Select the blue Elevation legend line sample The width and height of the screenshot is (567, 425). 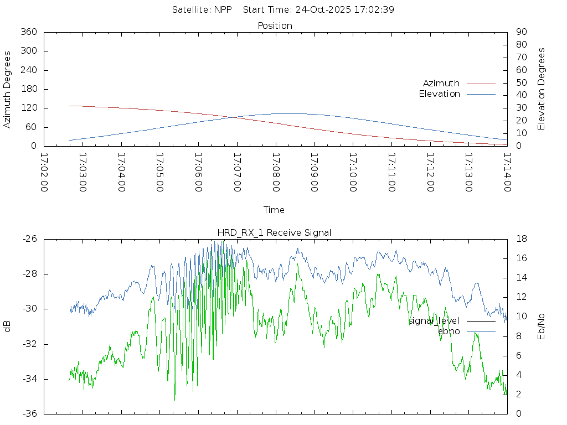point(481,94)
